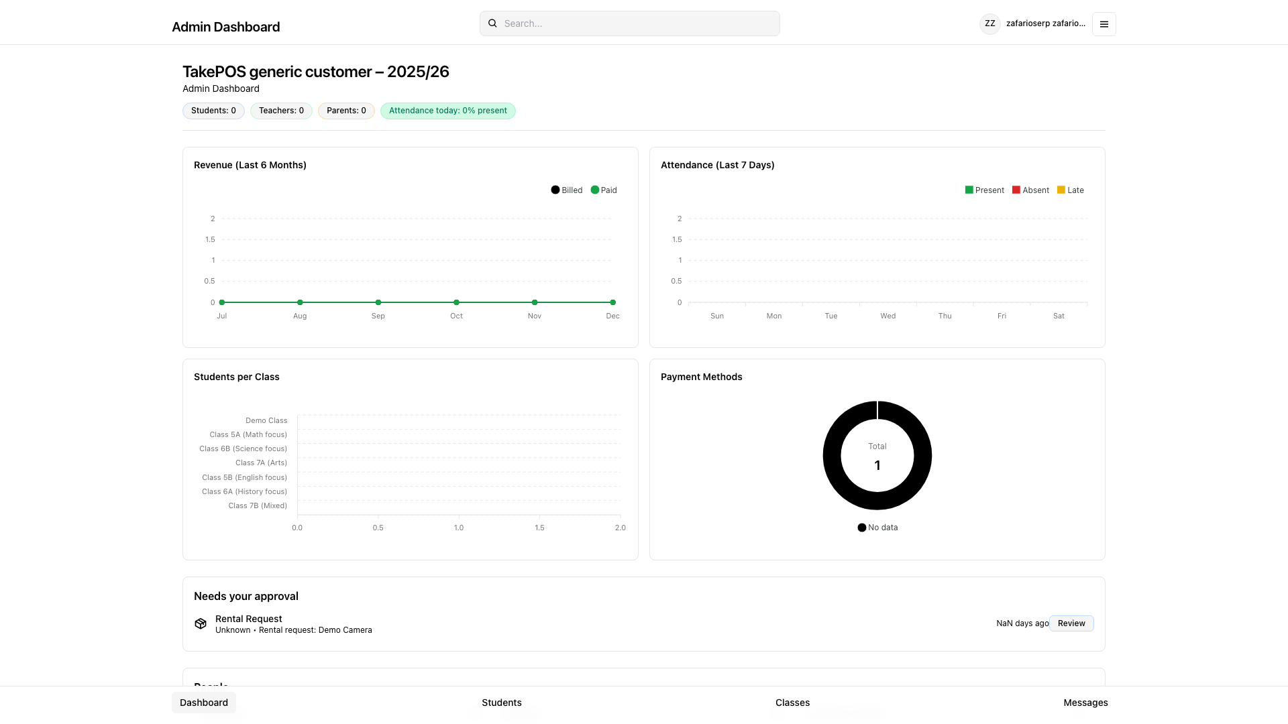The height and width of the screenshot is (724, 1288).
Task: Click the 'Payment Methods' heading
Action: click(701, 377)
